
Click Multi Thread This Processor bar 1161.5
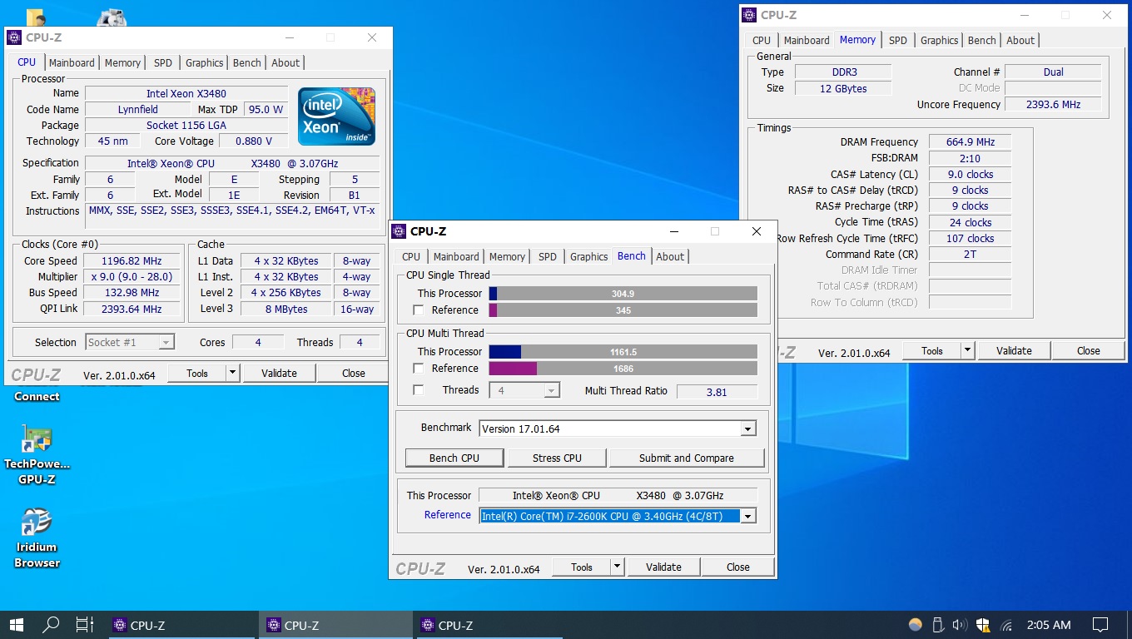click(623, 352)
